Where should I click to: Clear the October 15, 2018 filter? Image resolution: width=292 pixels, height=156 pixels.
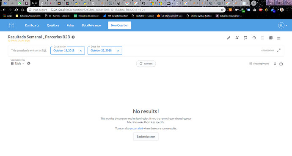[81, 51]
